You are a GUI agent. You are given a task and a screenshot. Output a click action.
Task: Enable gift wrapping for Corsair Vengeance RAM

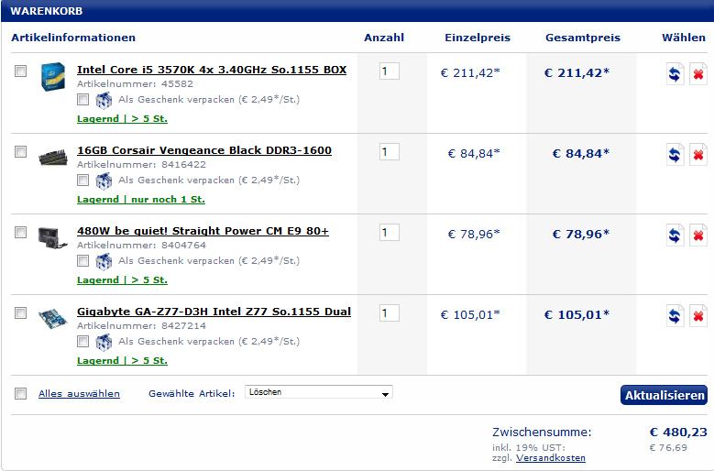tap(82, 181)
